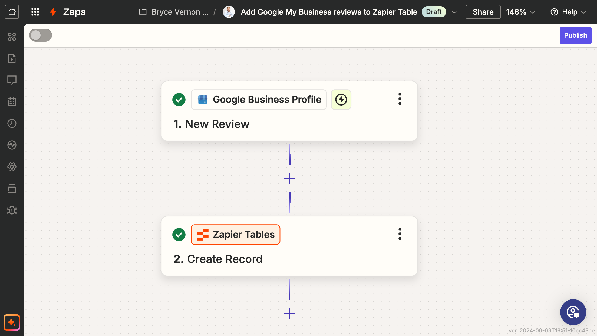The width and height of the screenshot is (597, 336).
Task: Click the lightning bolt instant trigger icon
Action: [341, 100]
